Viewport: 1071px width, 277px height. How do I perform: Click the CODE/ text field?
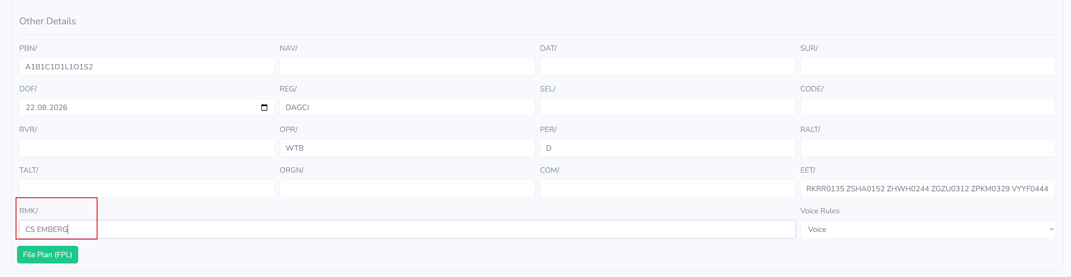pos(928,107)
